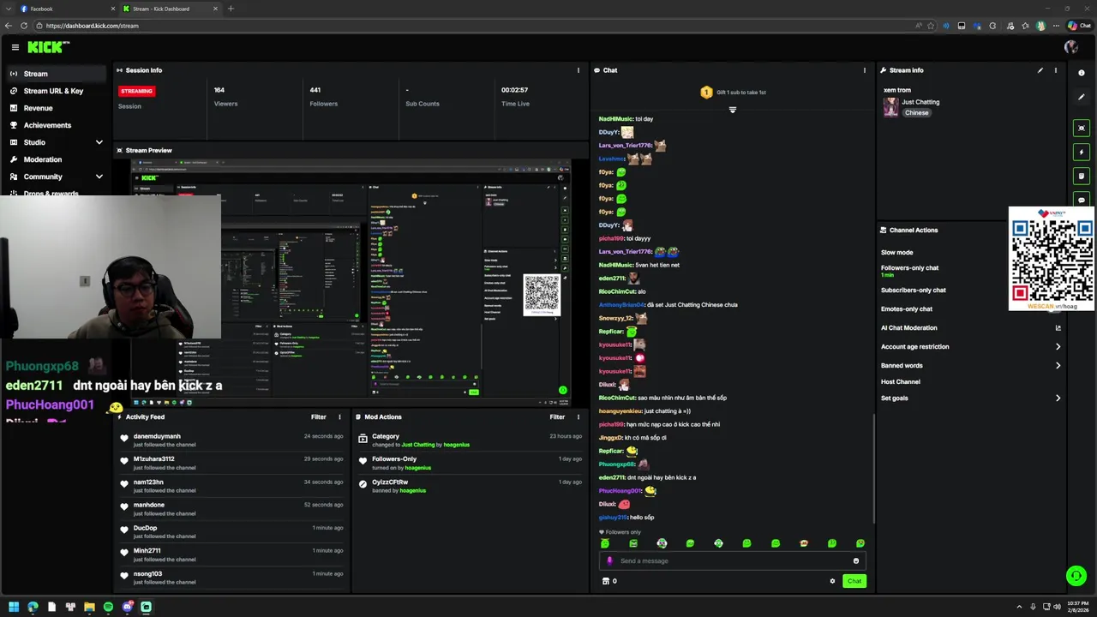Open Spotify from the taskbar
Screen dimensions: 1097x617
tap(108, 607)
